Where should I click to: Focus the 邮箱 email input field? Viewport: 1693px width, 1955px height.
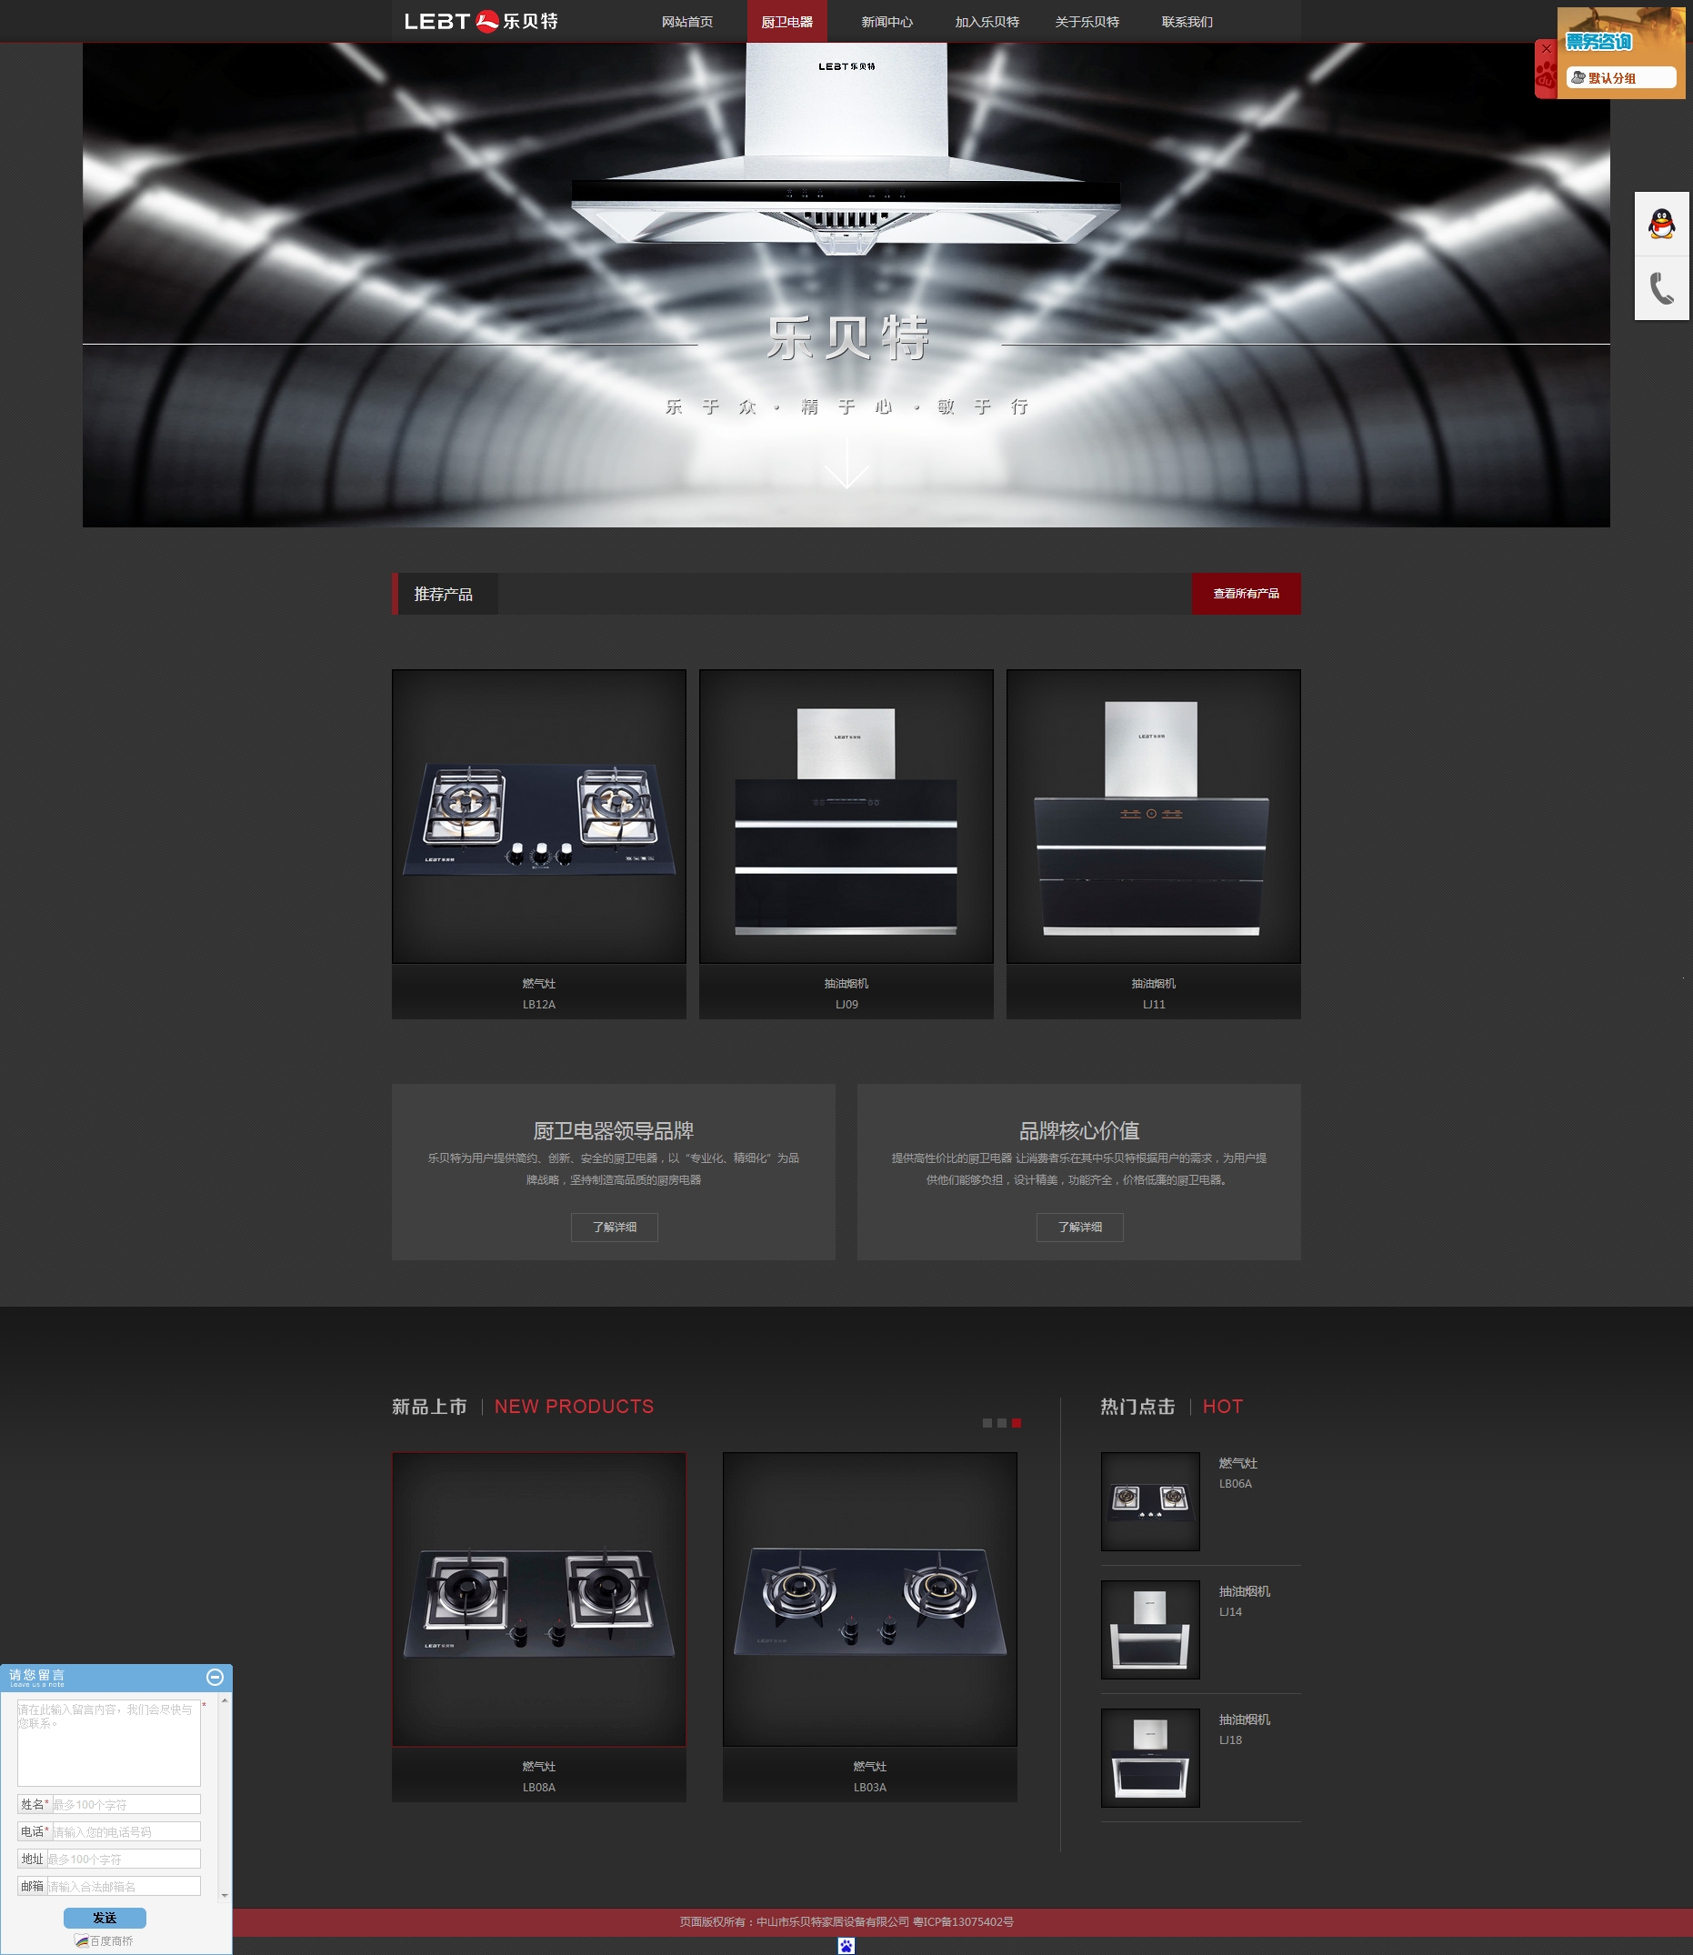coord(123,1886)
